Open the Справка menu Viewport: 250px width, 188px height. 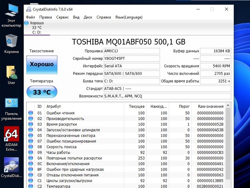click(104, 17)
